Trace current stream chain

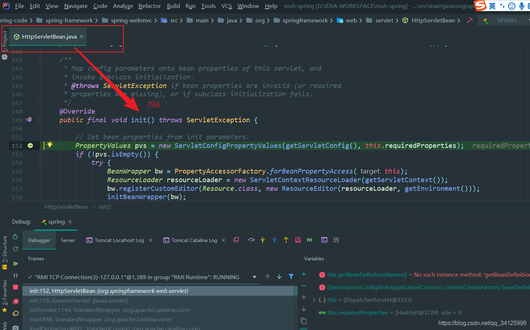point(336,240)
